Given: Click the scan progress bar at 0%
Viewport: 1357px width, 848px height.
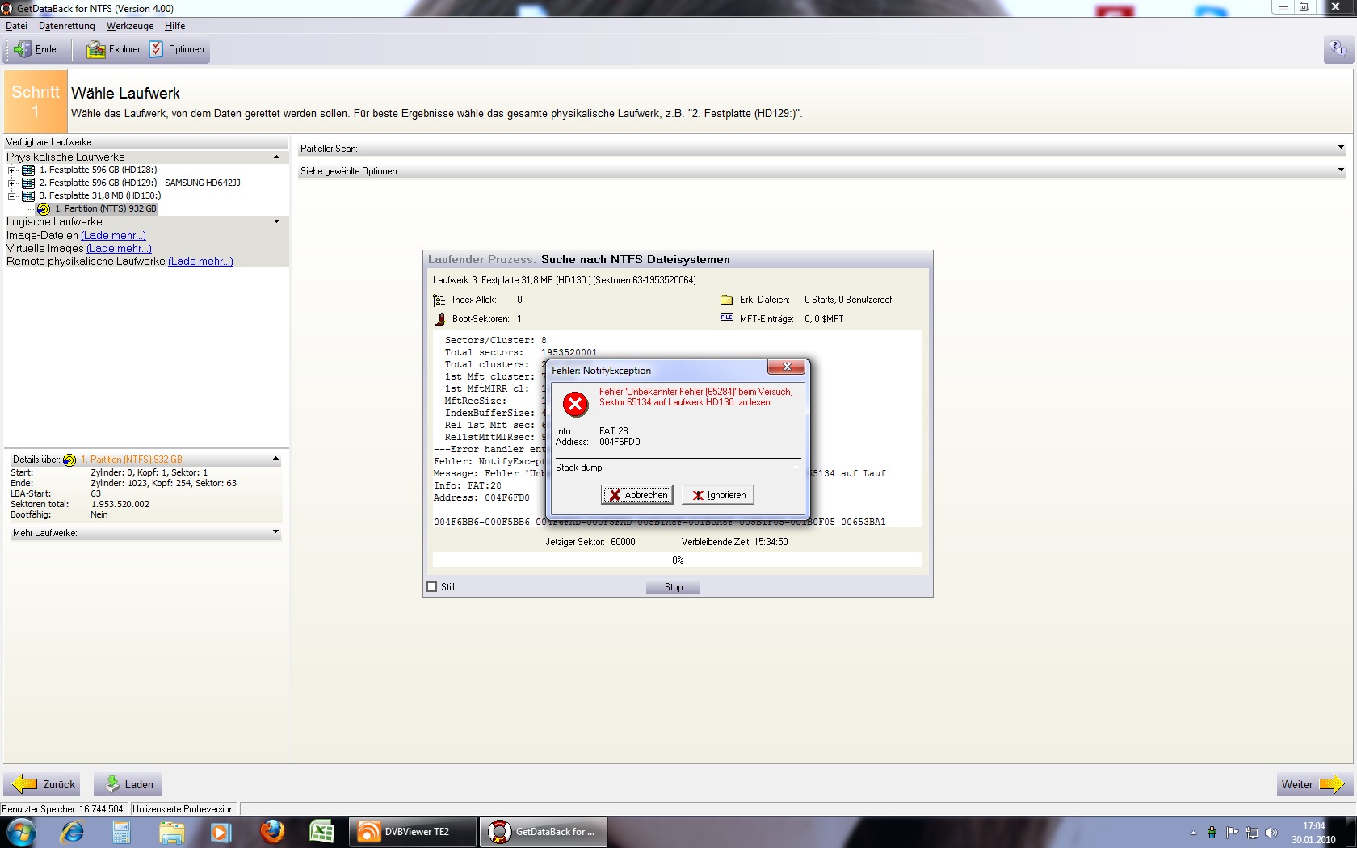Looking at the screenshot, I should (677, 560).
